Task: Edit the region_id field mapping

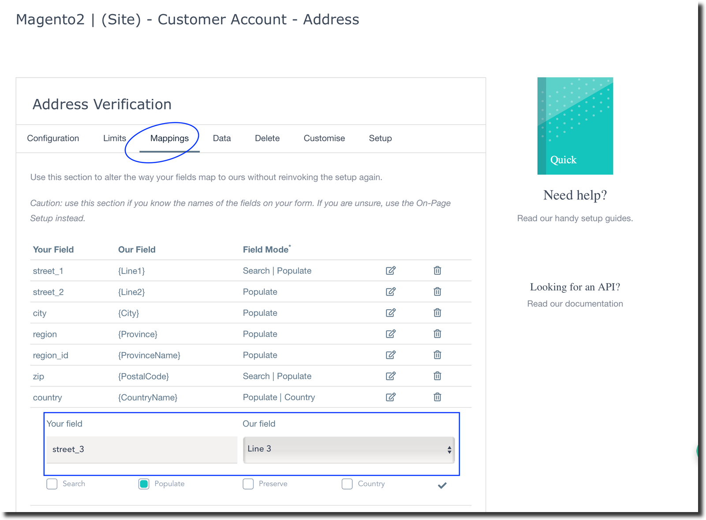Action: (x=390, y=355)
